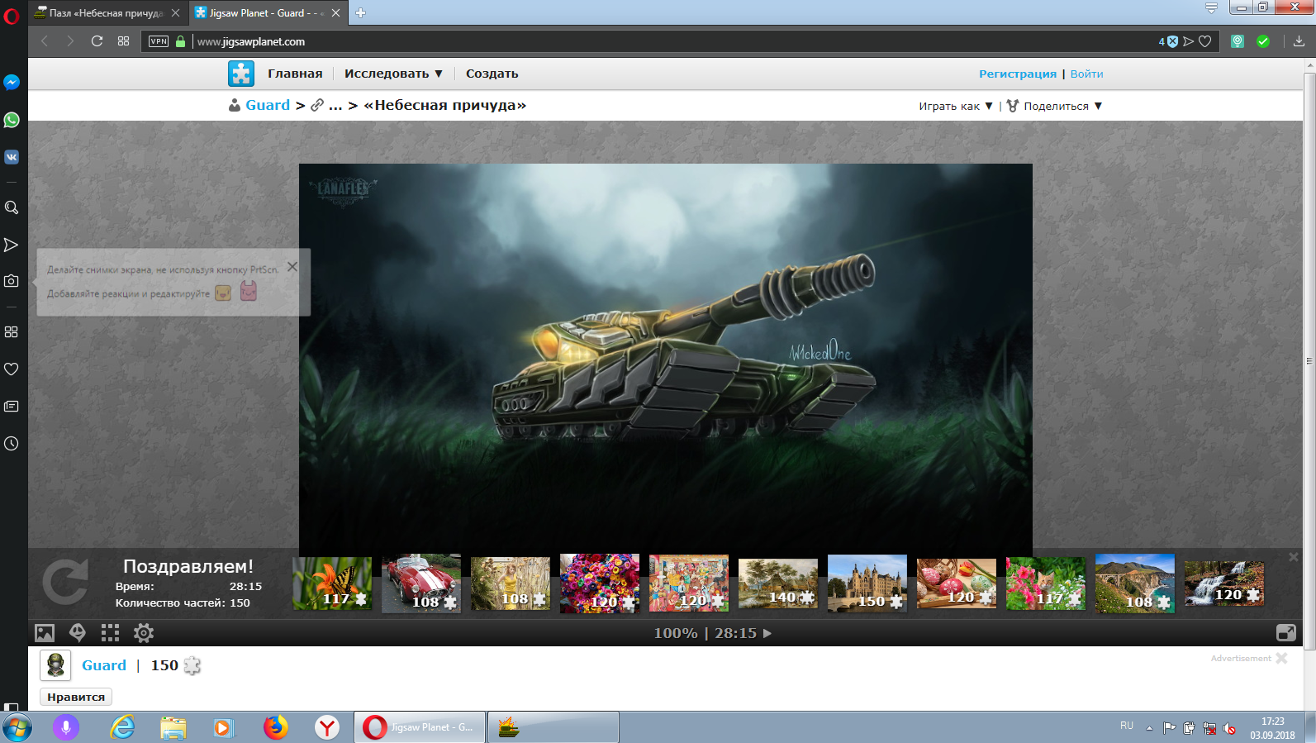Expand the Исследовать menu
Screen dimensions: 1316x743
tap(393, 74)
